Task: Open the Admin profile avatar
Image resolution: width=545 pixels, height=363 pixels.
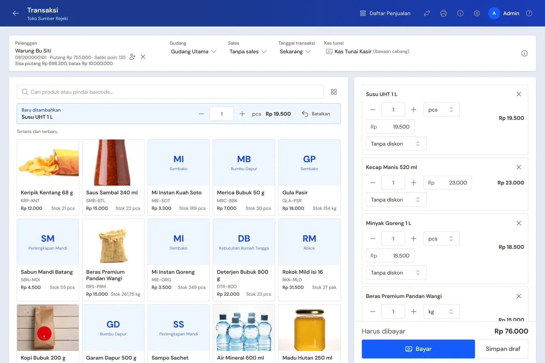Action: [494, 13]
